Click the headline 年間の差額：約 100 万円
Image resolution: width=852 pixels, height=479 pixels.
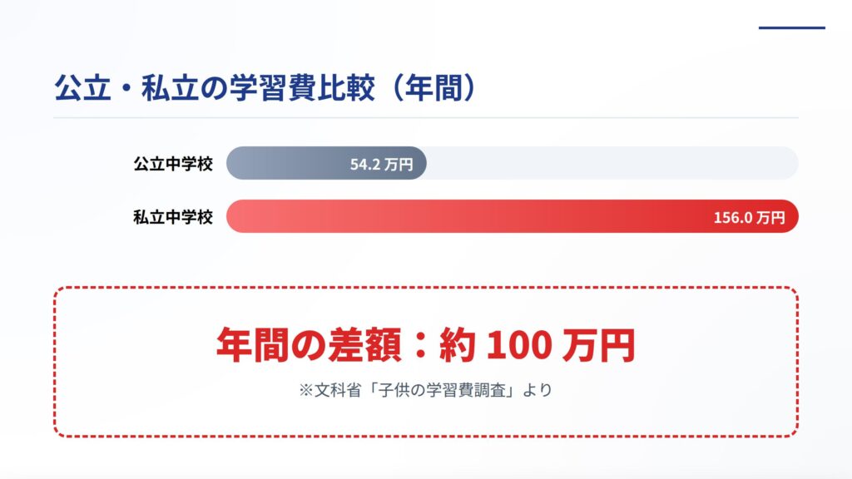pos(425,345)
